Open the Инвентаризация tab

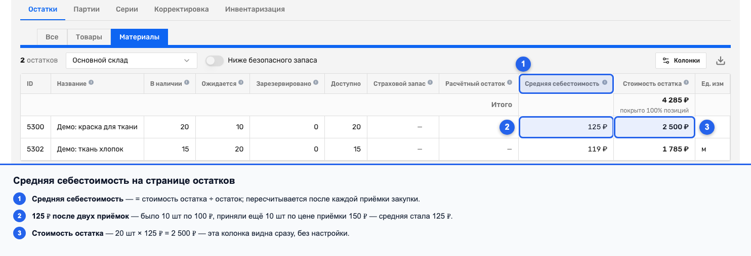click(x=255, y=9)
